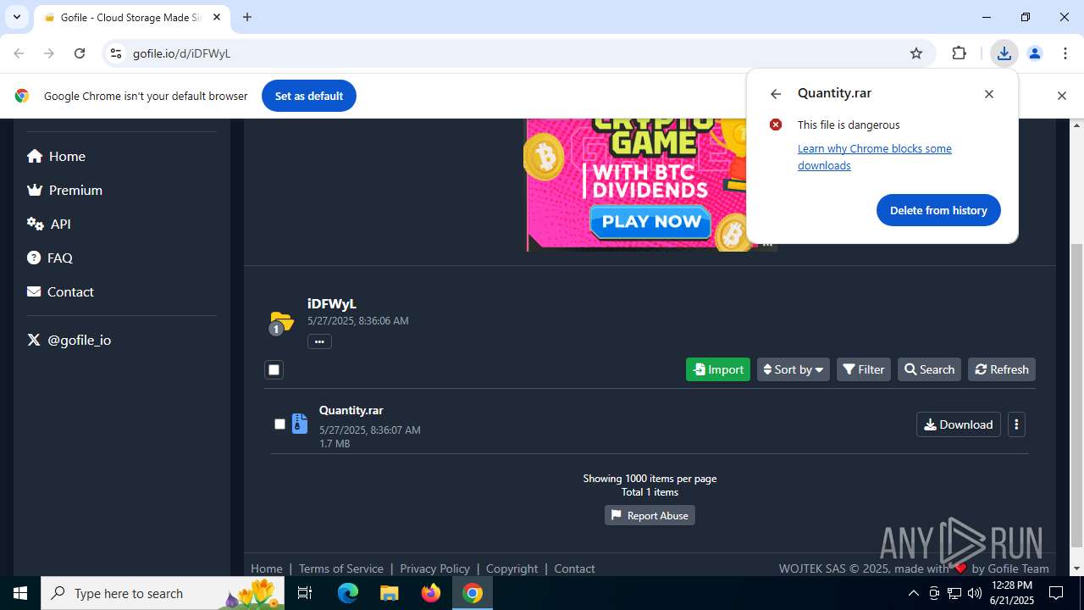Click the Import button
The height and width of the screenshot is (610, 1084).
tap(718, 369)
